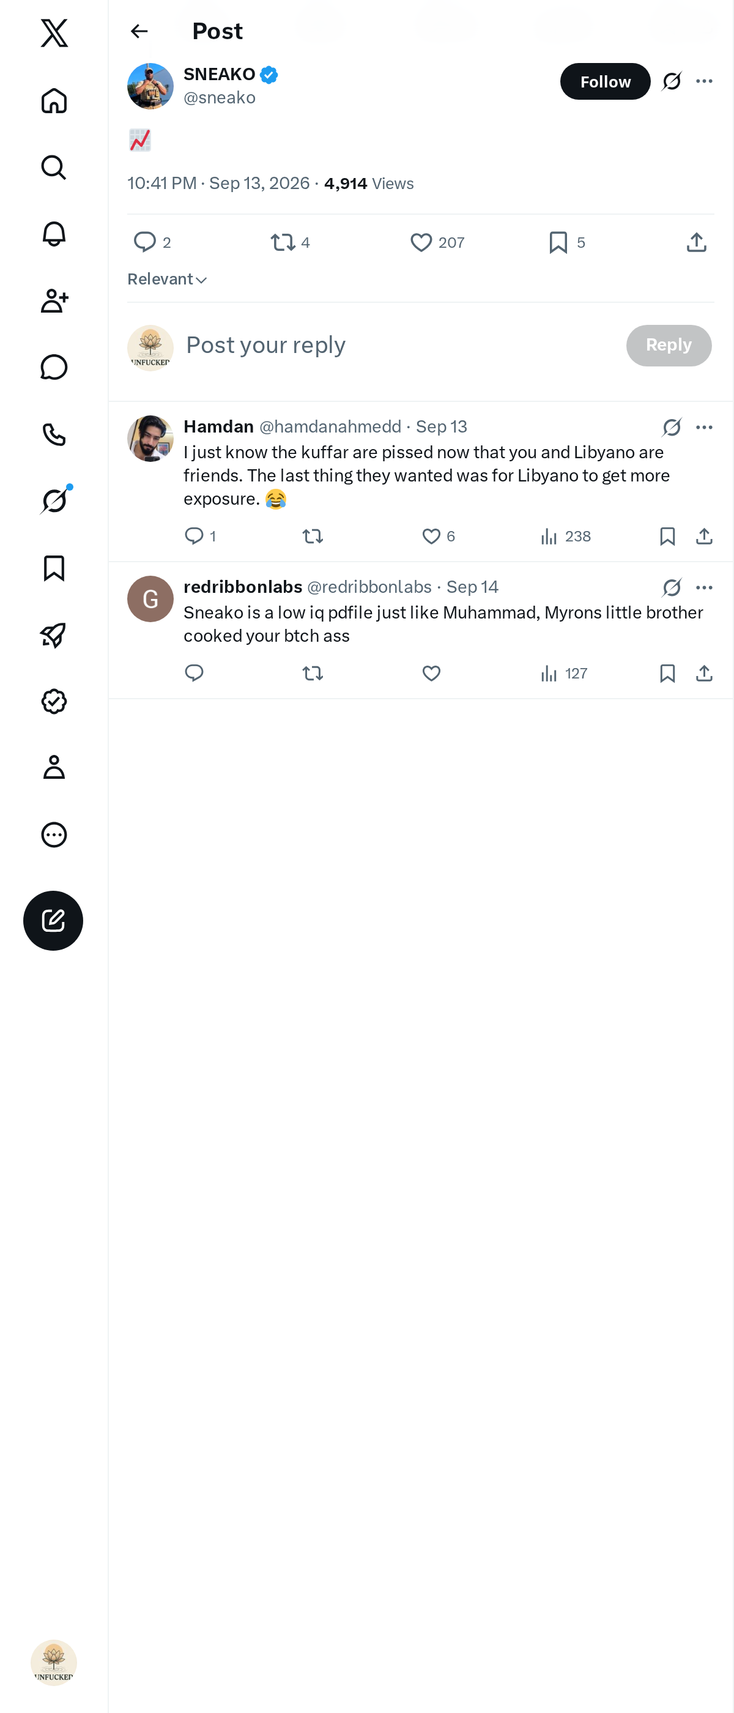Open the Search icon in the sidebar
The height and width of the screenshot is (1713, 734).
(x=54, y=168)
